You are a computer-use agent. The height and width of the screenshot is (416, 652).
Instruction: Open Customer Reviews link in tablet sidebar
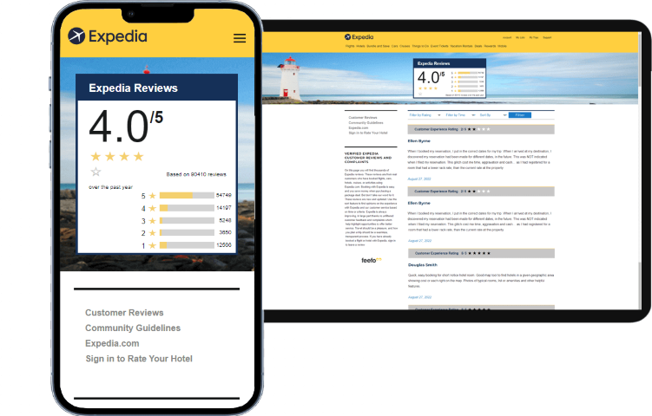pos(363,118)
